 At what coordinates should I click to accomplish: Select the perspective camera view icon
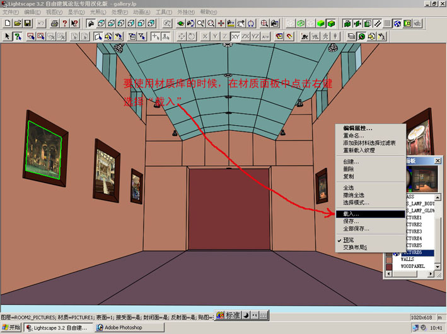point(91,23)
